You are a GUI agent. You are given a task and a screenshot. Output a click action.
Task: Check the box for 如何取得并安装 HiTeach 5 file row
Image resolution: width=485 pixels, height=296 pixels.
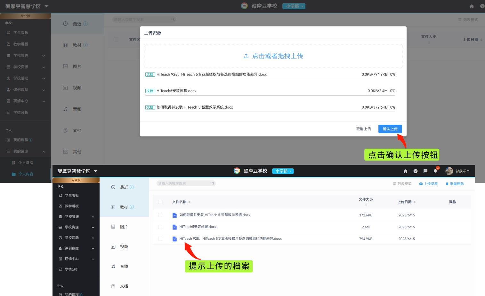click(x=160, y=215)
